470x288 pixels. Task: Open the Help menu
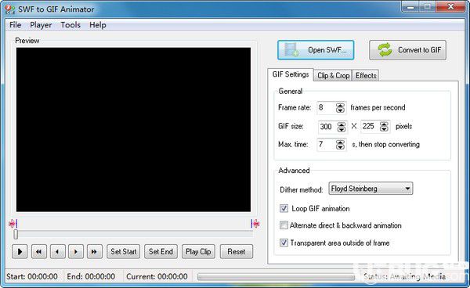pyautogui.click(x=98, y=25)
